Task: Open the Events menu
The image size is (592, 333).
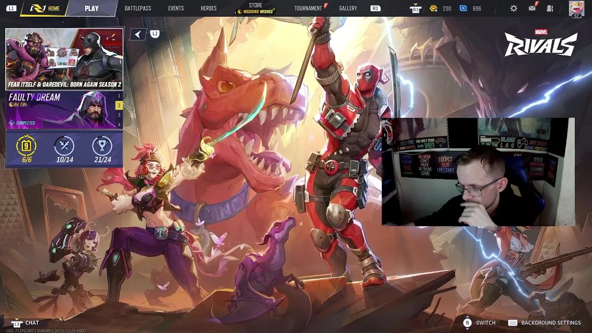Action: click(x=176, y=8)
